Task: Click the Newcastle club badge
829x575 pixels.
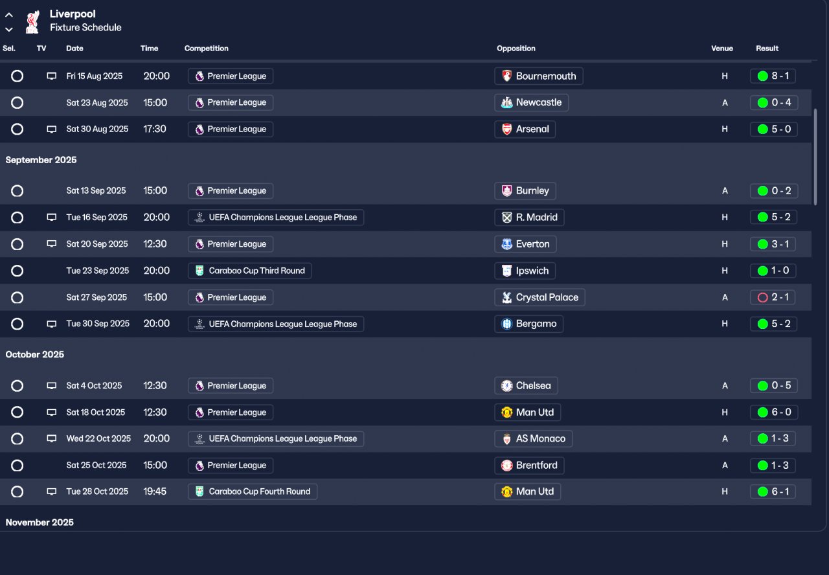Action: (507, 103)
